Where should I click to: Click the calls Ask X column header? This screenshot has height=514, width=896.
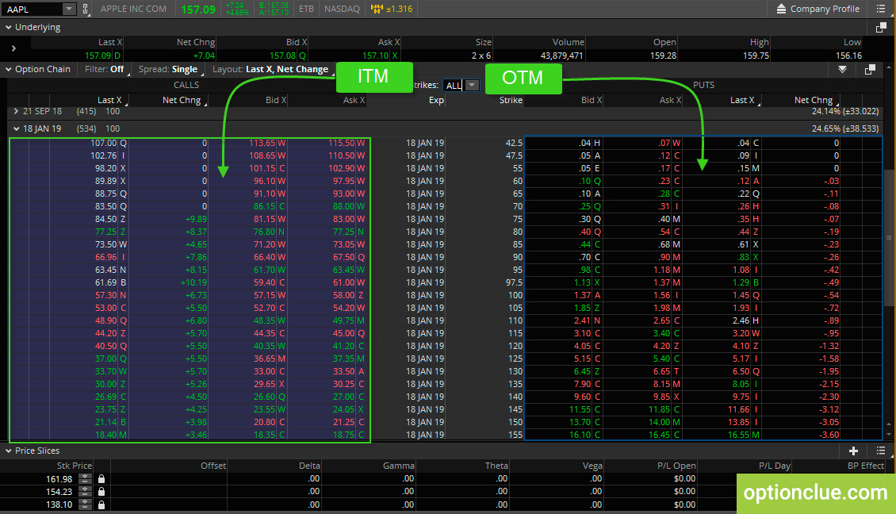(354, 100)
